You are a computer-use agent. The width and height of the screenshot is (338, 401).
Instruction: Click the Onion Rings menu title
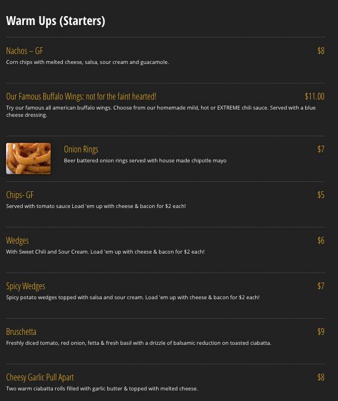pos(81,150)
